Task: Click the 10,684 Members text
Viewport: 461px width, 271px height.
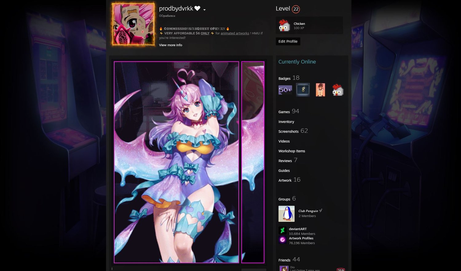Action: point(302,234)
